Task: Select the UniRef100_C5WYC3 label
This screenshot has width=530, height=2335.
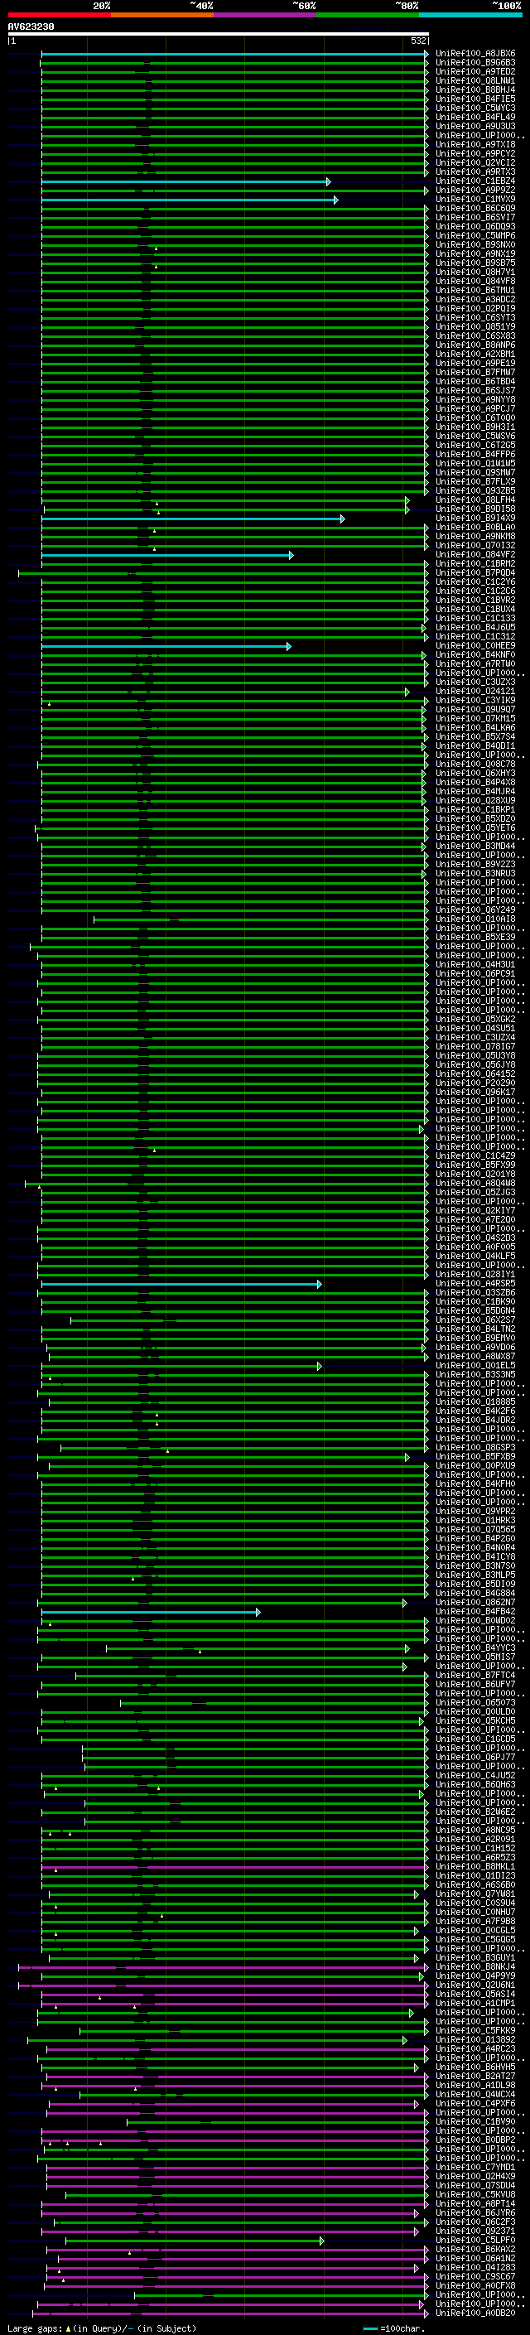Action: (x=475, y=108)
